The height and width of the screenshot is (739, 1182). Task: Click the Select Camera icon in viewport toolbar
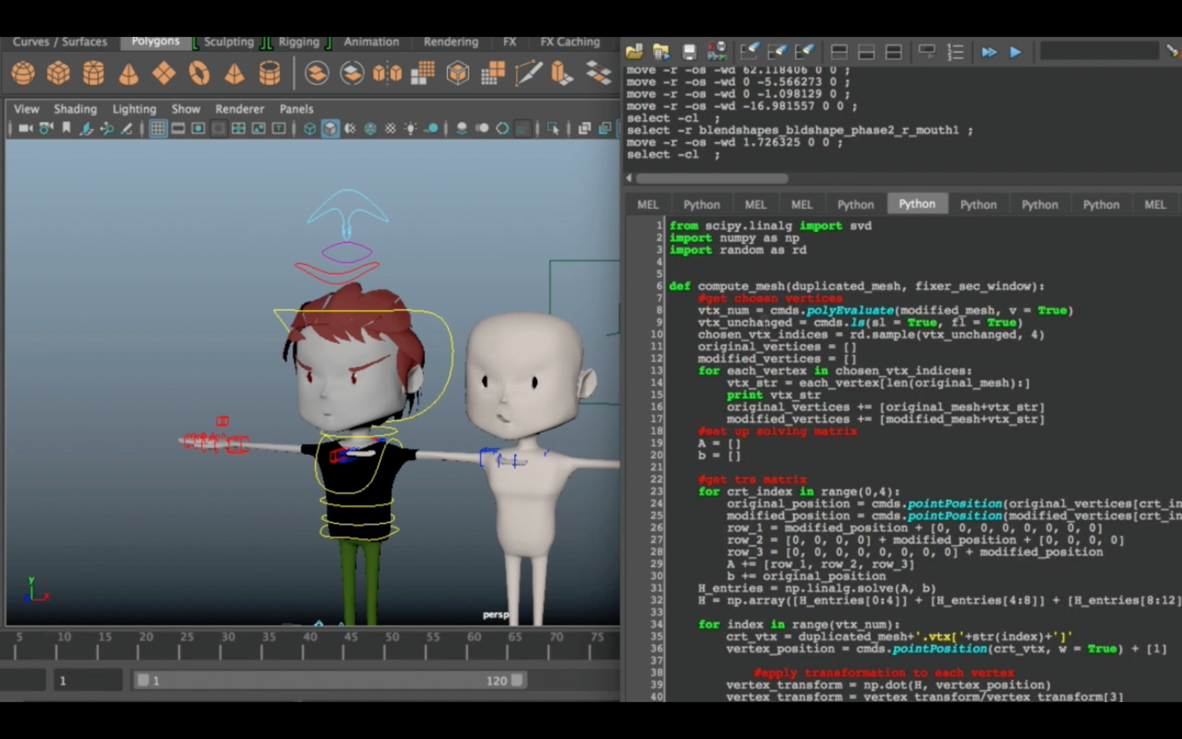click(x=26, y=129)
